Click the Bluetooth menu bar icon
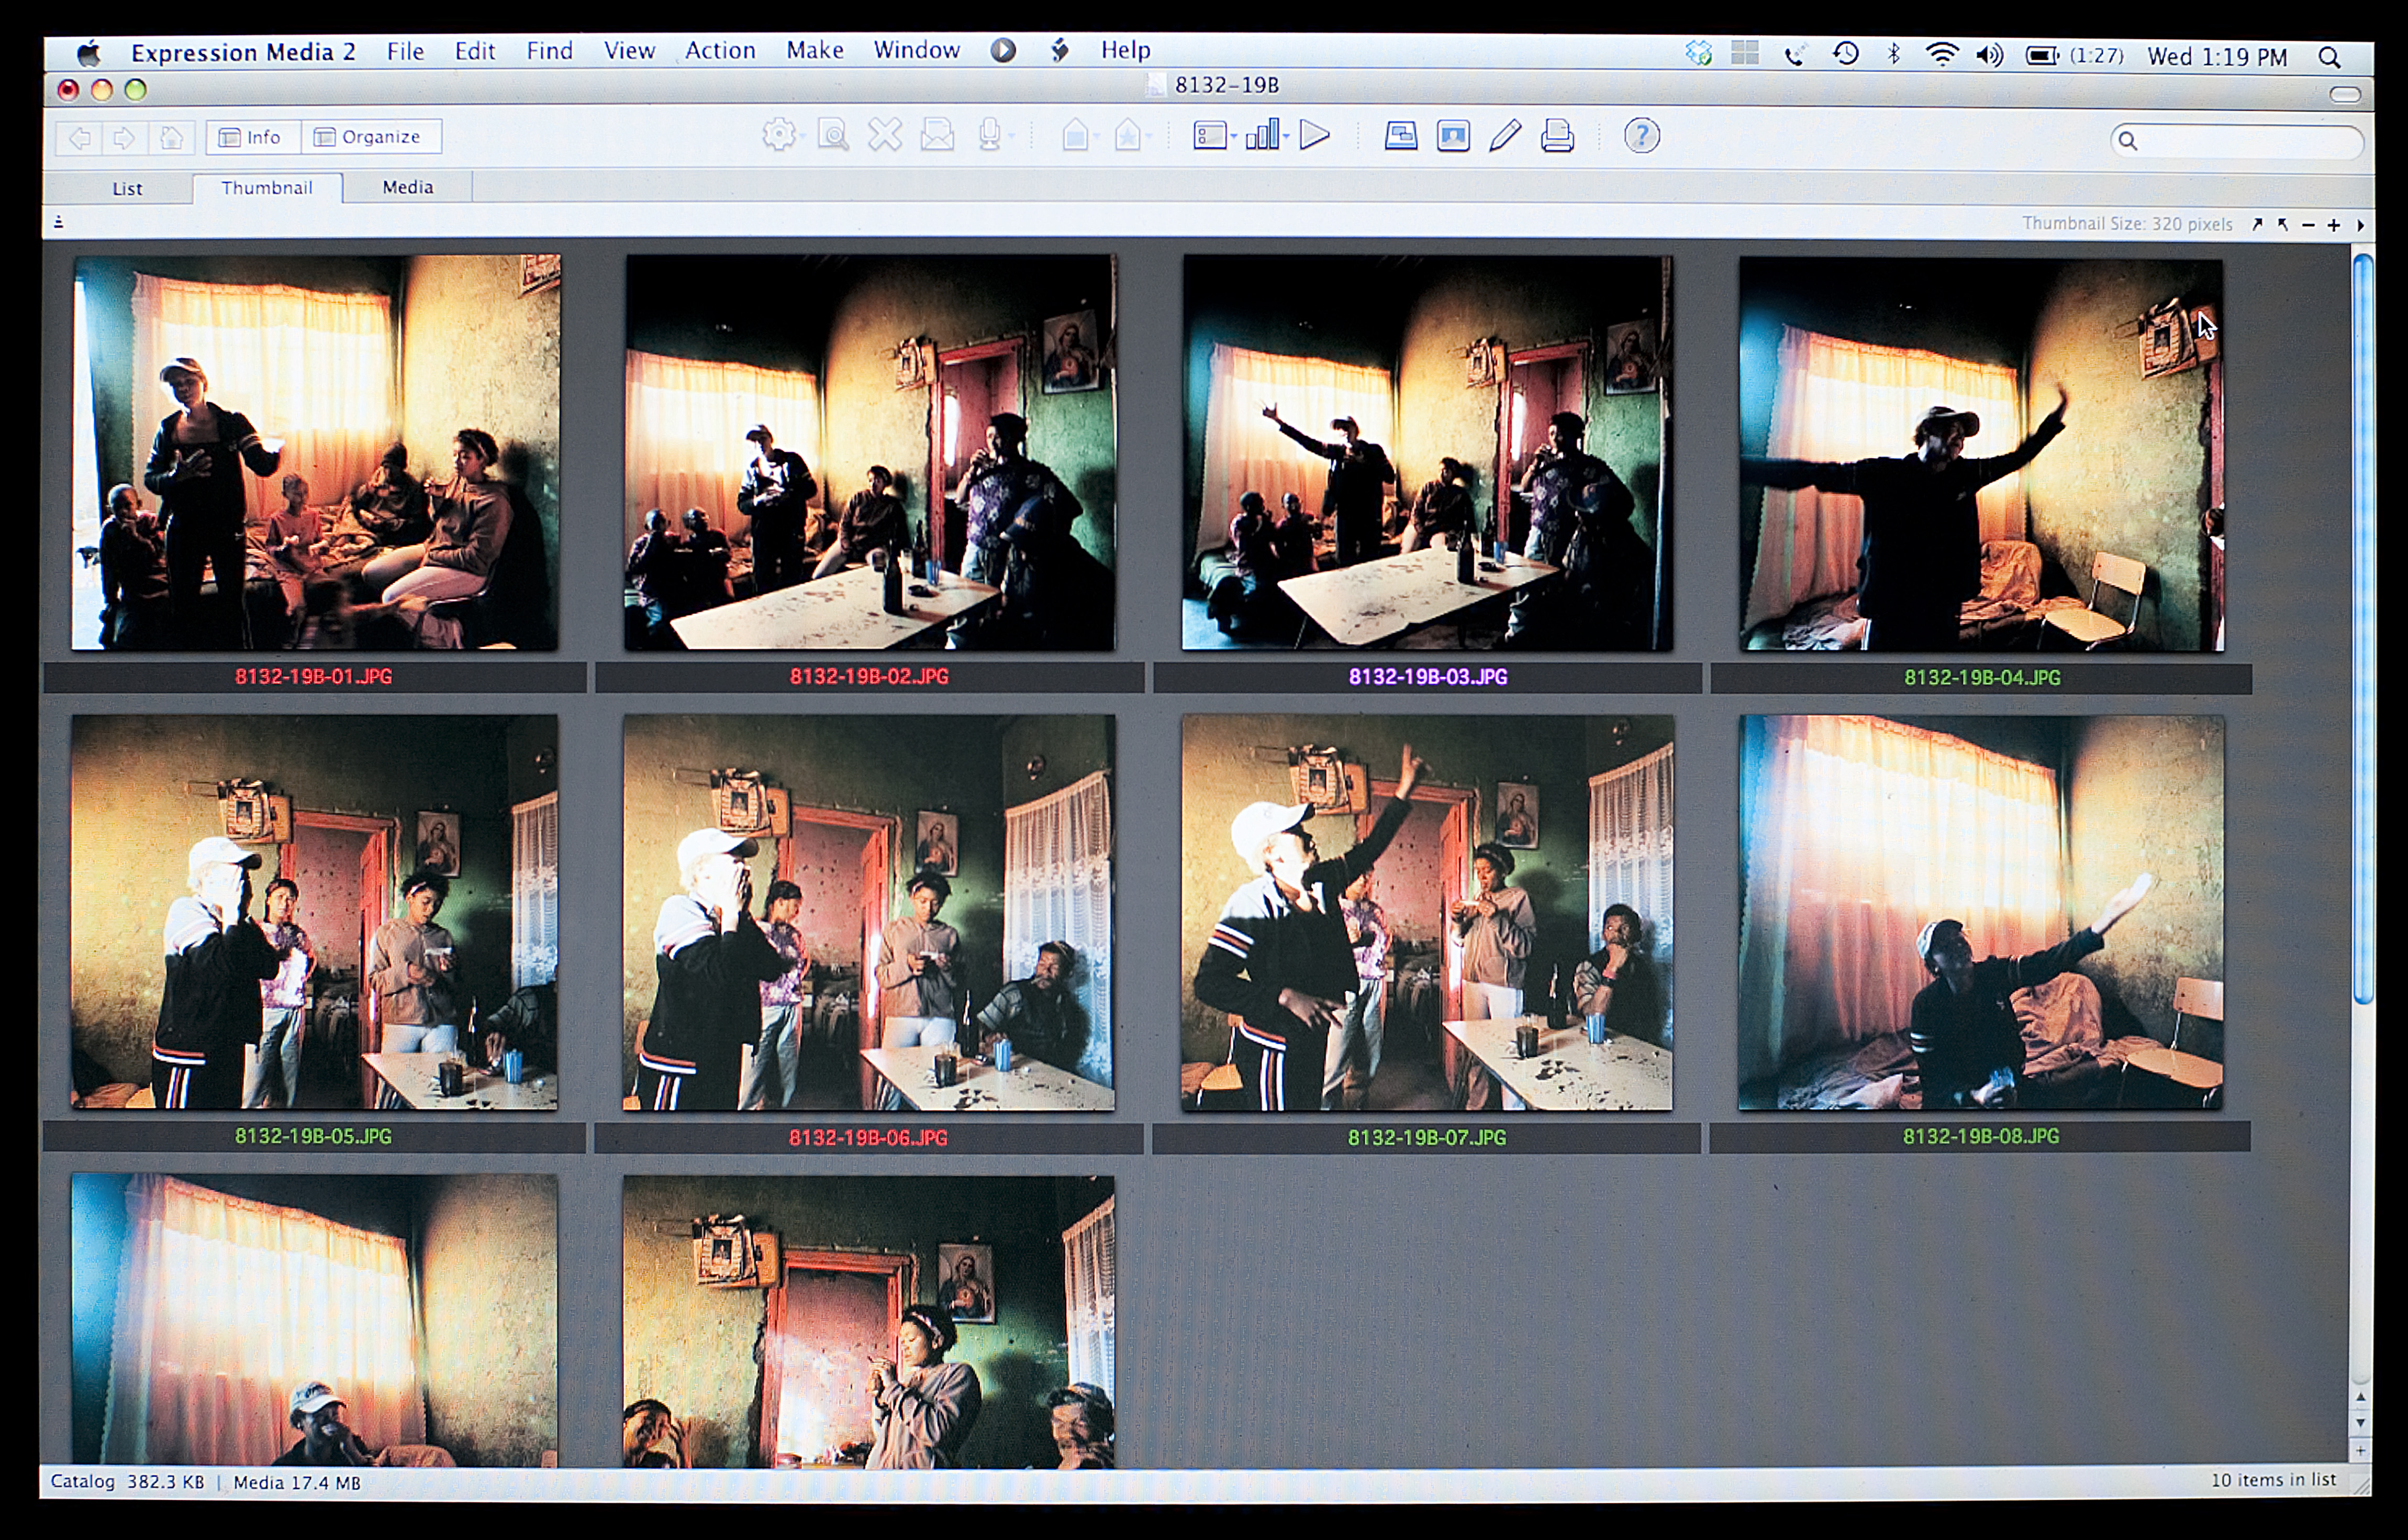The image size is (2408, 1540). (1893, 54)
